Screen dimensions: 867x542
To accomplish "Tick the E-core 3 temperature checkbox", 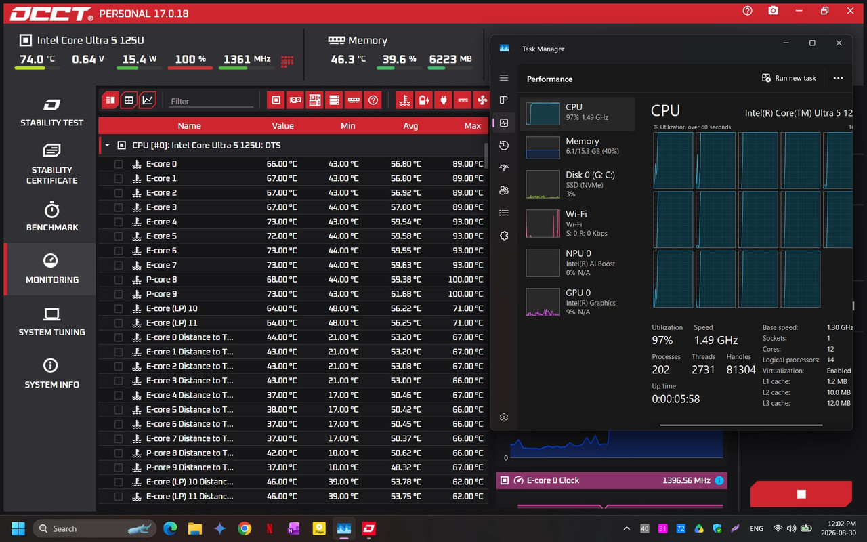I will tap(119, 207).
